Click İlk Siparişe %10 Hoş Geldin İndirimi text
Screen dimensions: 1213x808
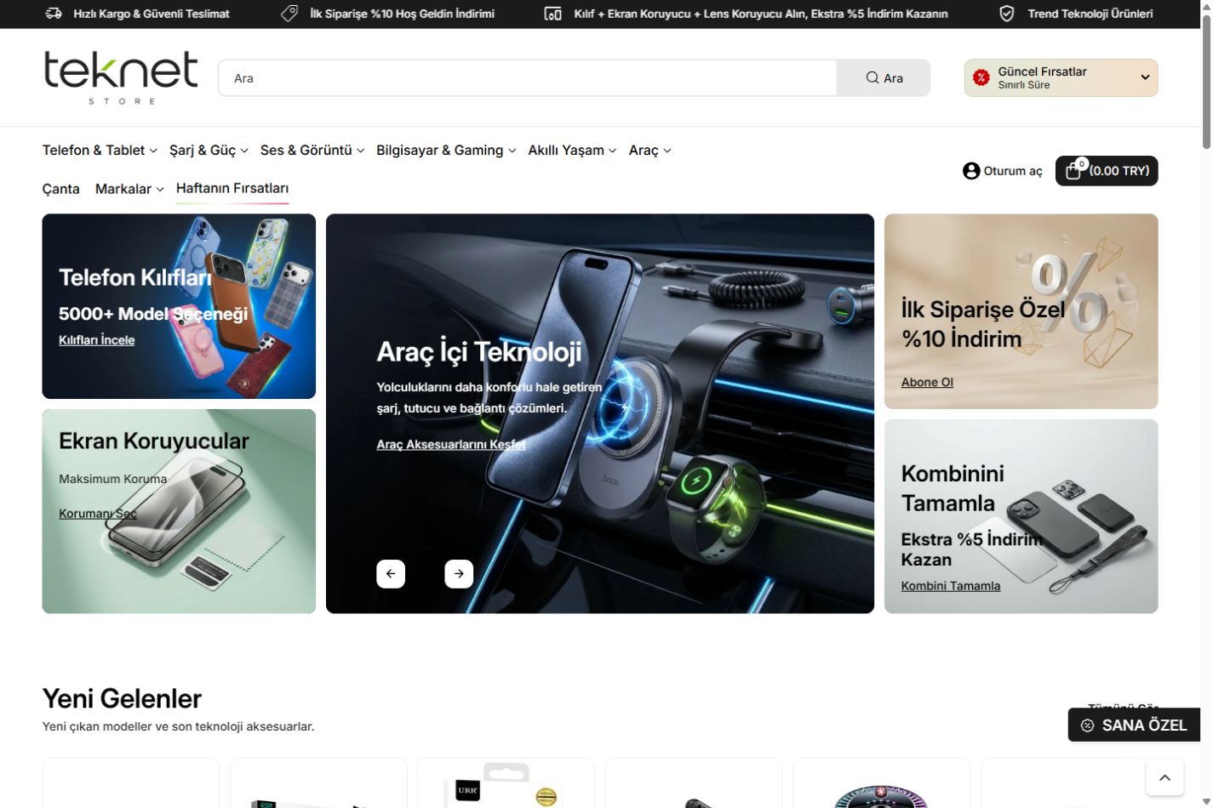click(402, 14)
